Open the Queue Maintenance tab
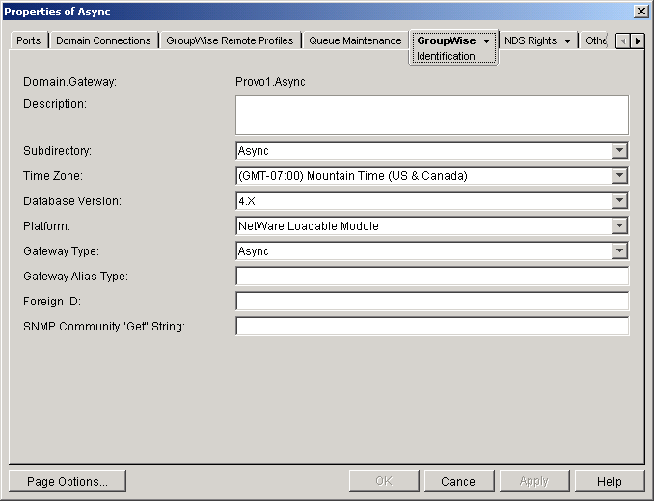Screen dimensions: 654x501 click(x=355, y=40)
